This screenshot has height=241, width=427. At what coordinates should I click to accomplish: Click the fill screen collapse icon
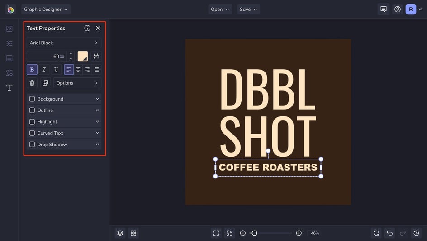[x=230, y=233]
